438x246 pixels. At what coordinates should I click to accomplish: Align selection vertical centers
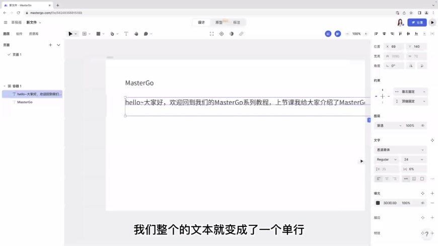click(x=408, y=34)
